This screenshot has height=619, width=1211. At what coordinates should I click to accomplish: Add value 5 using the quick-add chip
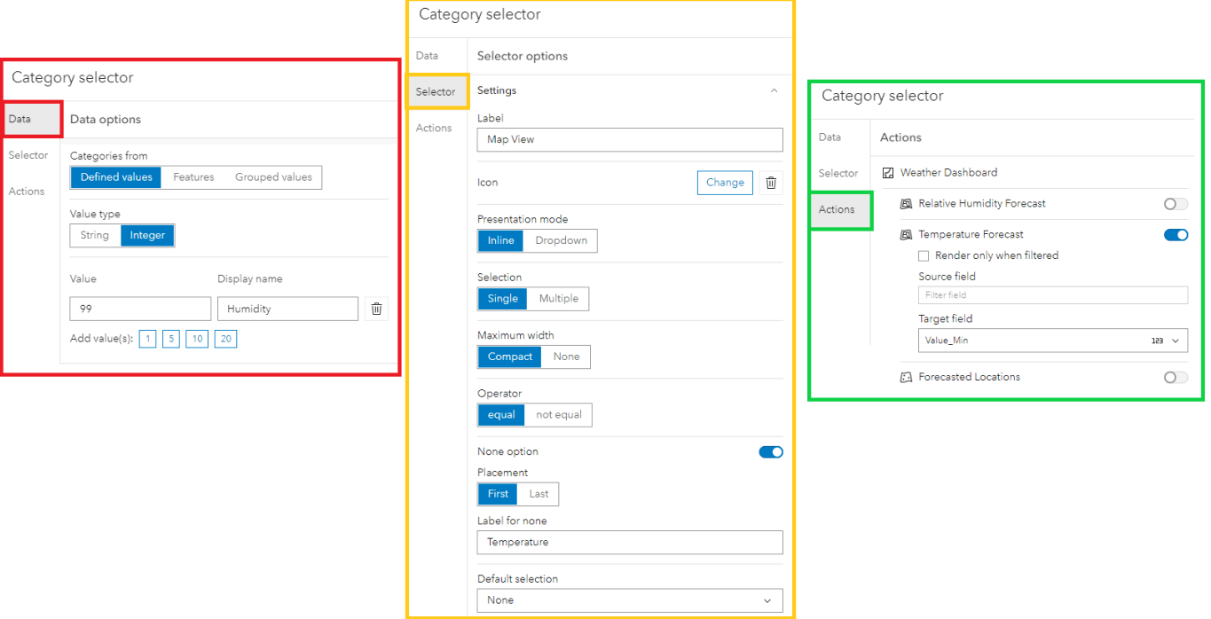point(170,338)
